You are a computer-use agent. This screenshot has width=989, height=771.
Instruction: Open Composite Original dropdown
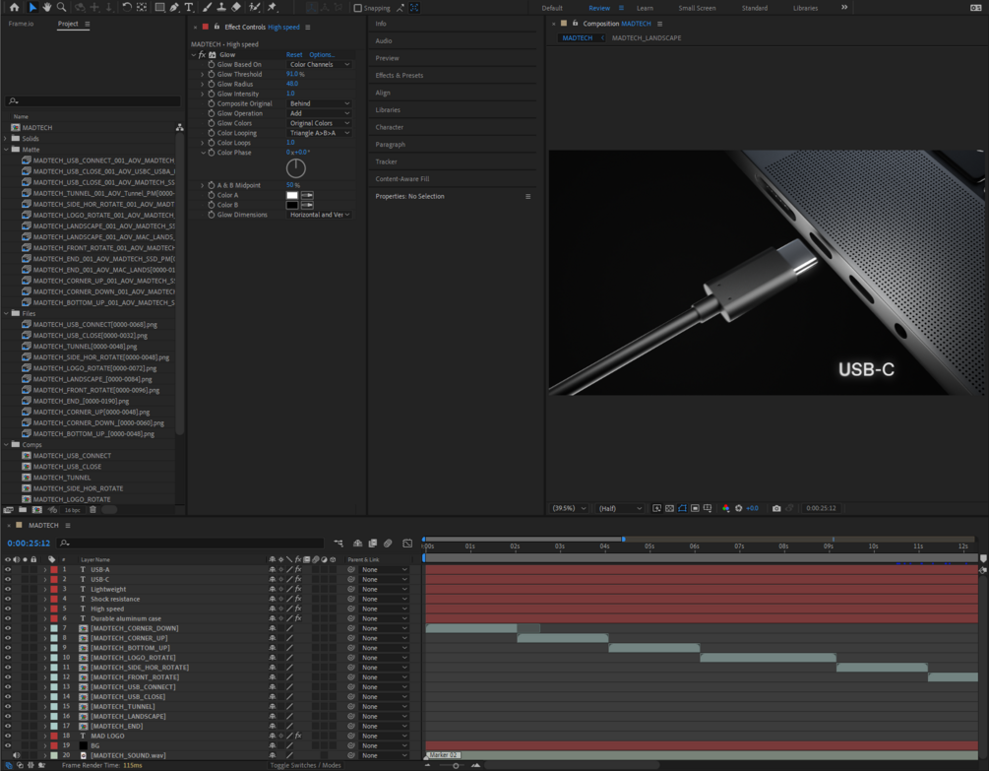[319, 103]
